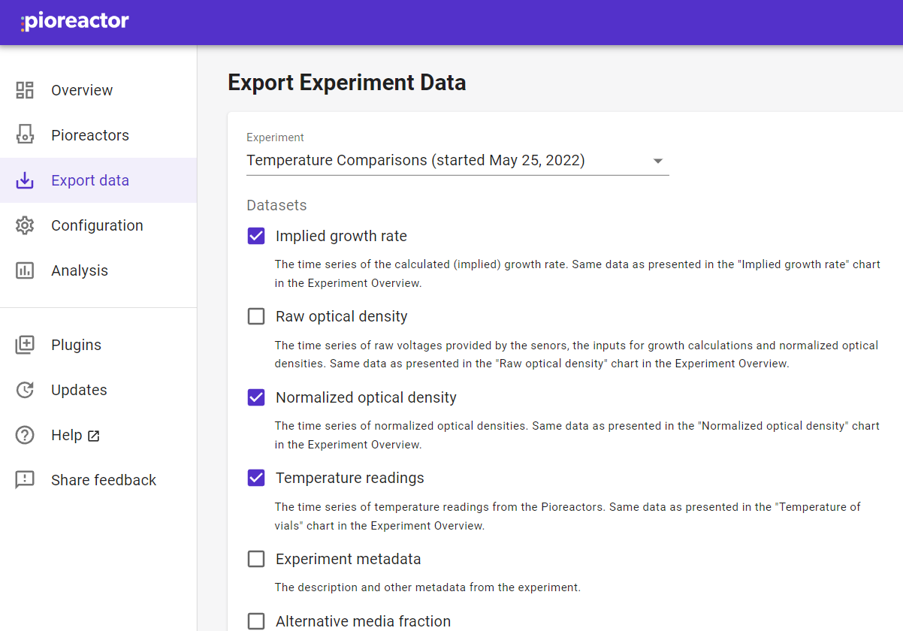Click the Implied growth rate label
Screen dimensions: 903x631
click(341, 236)
